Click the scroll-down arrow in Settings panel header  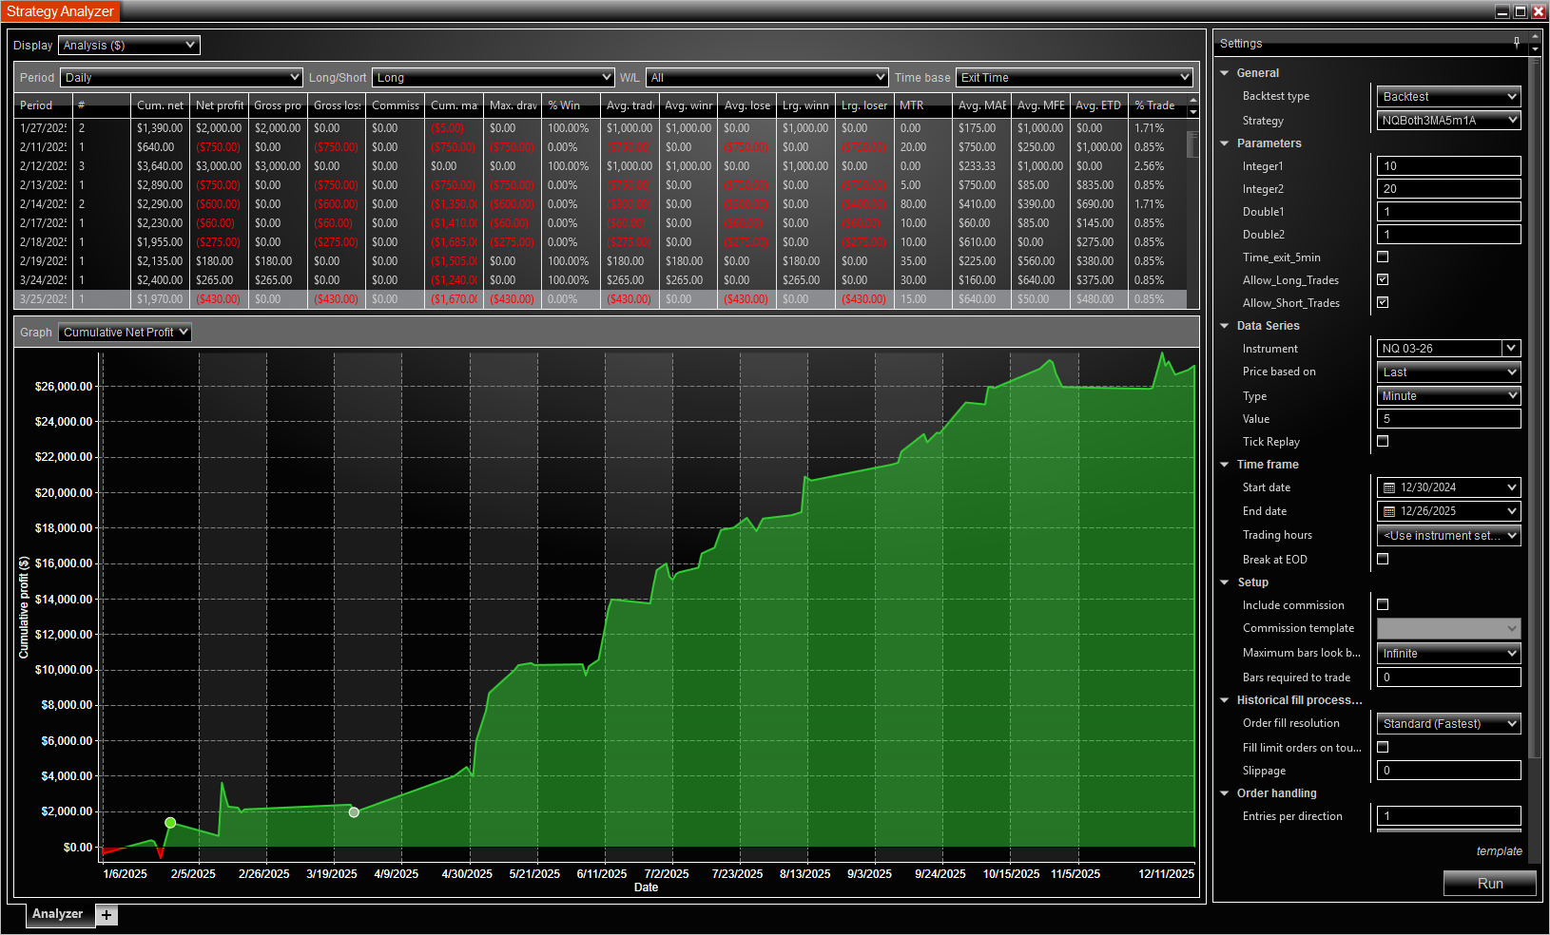pos(1535,48)
